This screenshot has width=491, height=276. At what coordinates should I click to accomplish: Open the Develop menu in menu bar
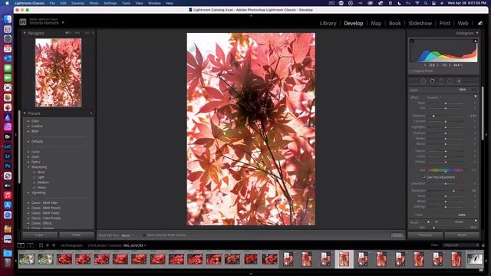click(x=77, y=3)
